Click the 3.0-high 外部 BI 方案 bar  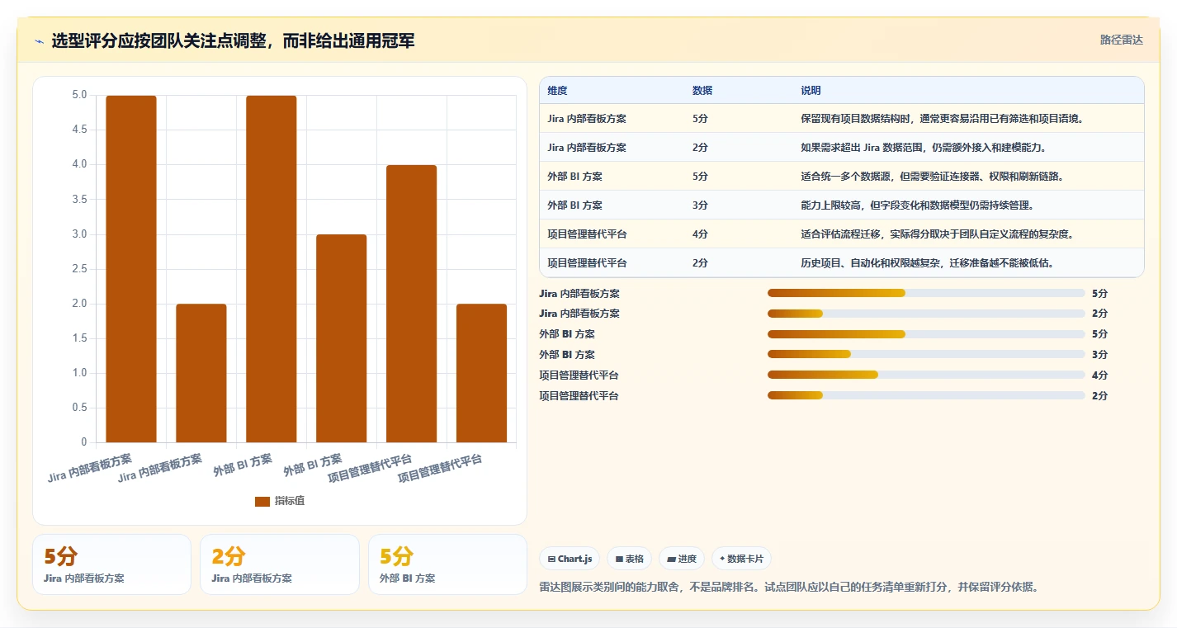tap(342, 338)
